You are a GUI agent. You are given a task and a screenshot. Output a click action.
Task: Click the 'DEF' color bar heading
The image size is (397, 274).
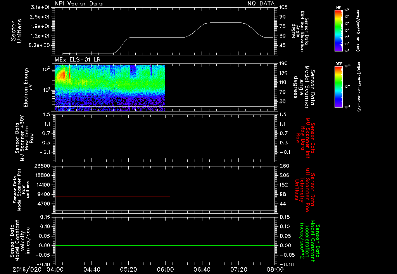point(338,64)
